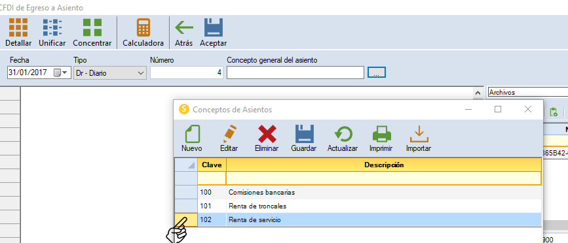Click clave 102 cell

[x=212, y=220]
